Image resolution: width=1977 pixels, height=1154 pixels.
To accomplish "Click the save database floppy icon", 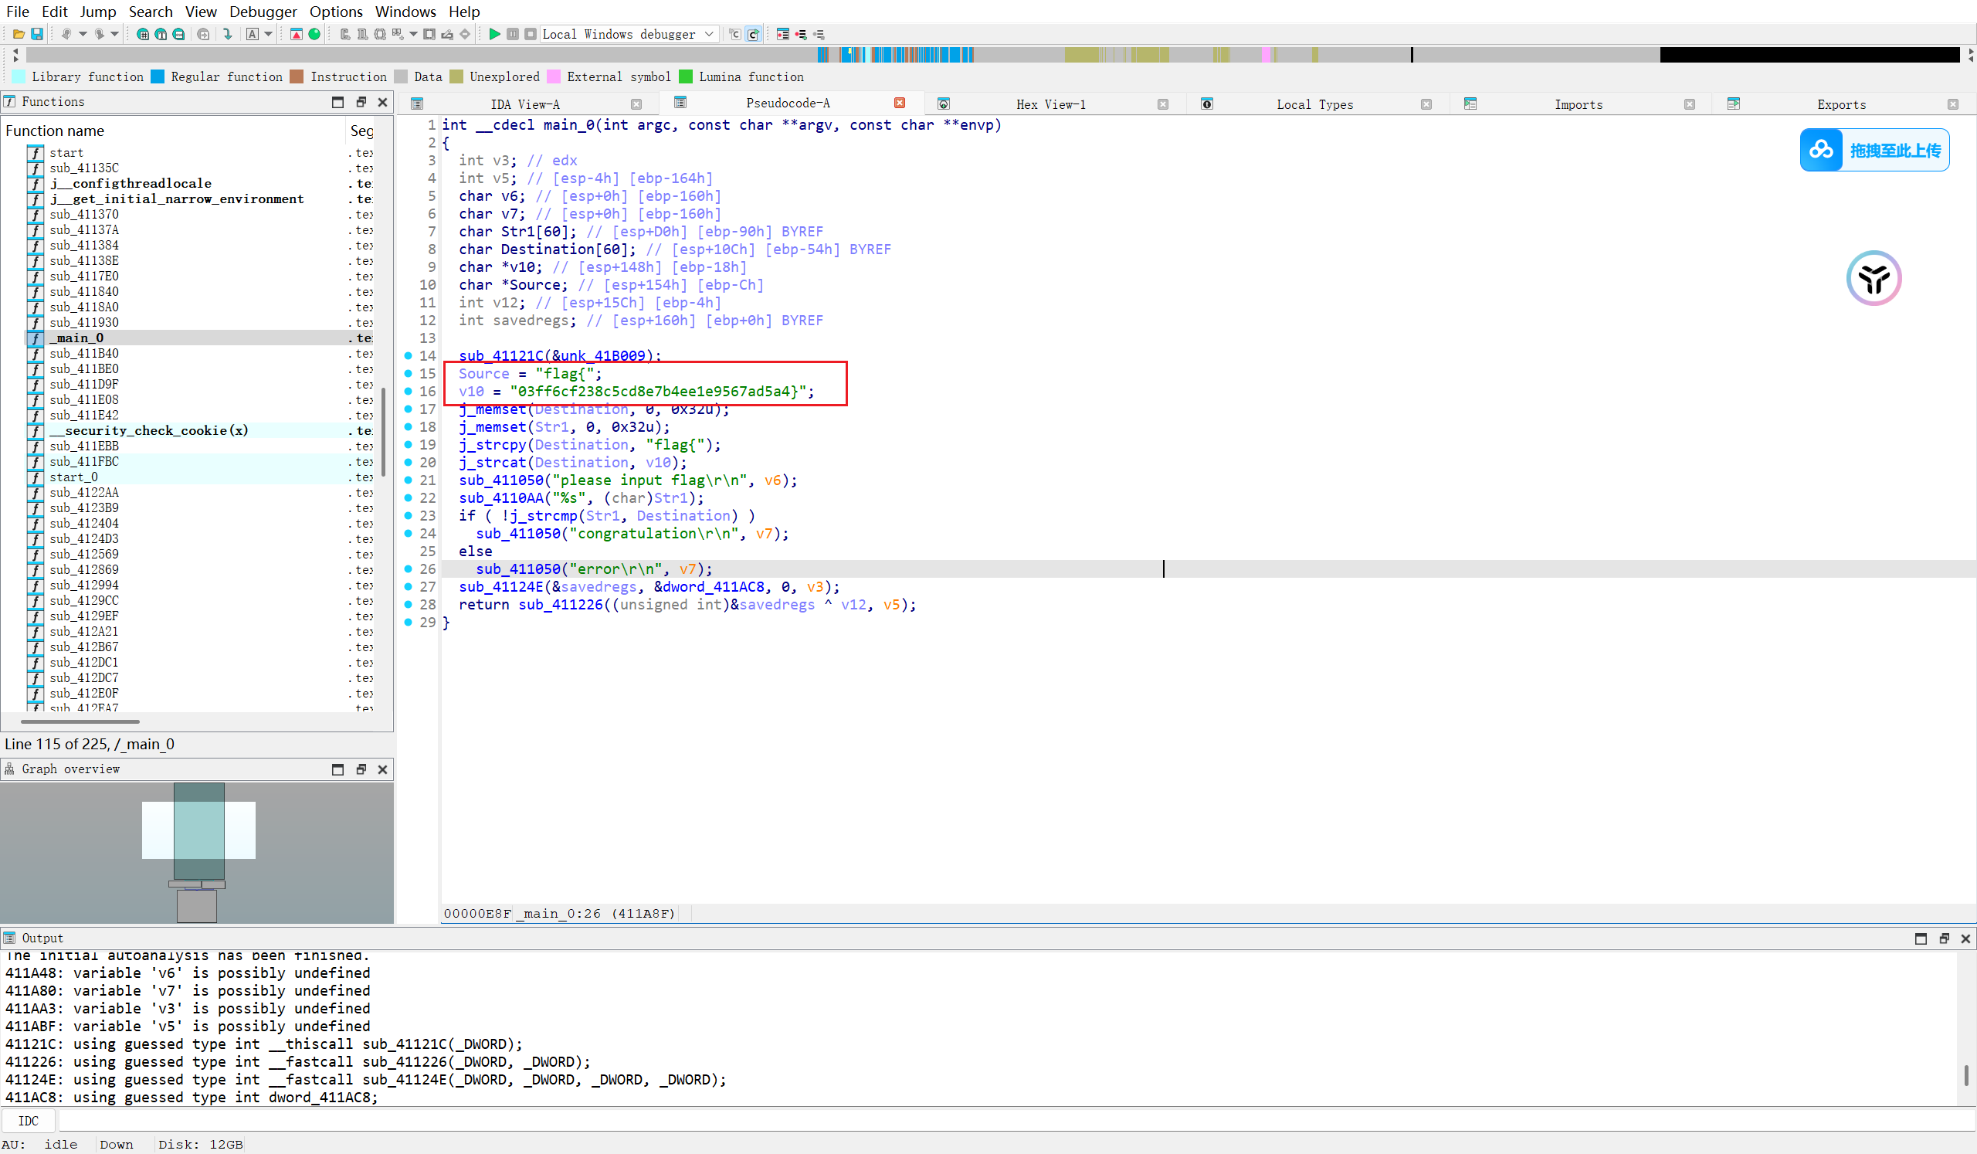I will 37,34.
